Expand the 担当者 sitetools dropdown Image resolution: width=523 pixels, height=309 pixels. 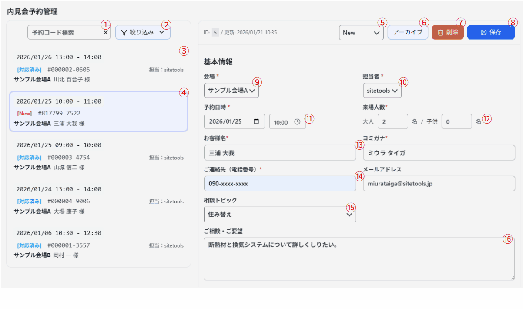382,91
